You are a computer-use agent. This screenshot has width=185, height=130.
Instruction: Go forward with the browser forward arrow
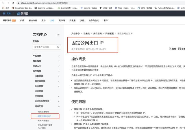pos(8,3)
